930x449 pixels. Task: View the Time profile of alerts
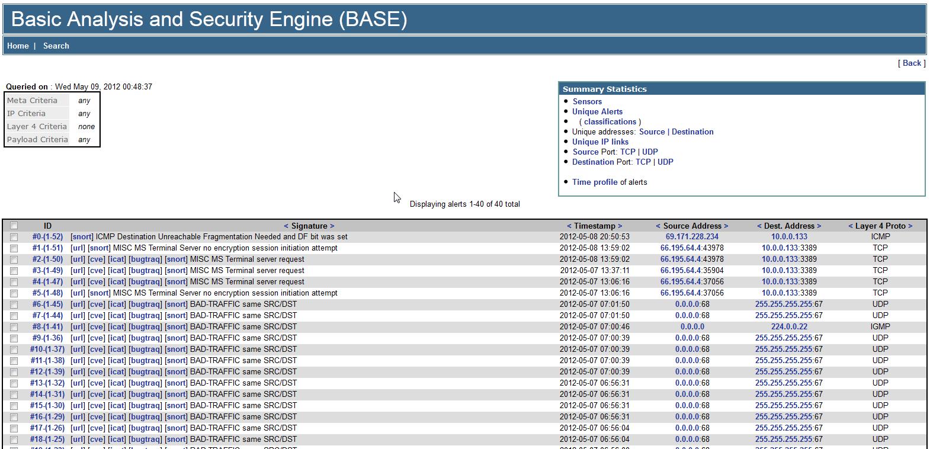[x=595, y=182]
